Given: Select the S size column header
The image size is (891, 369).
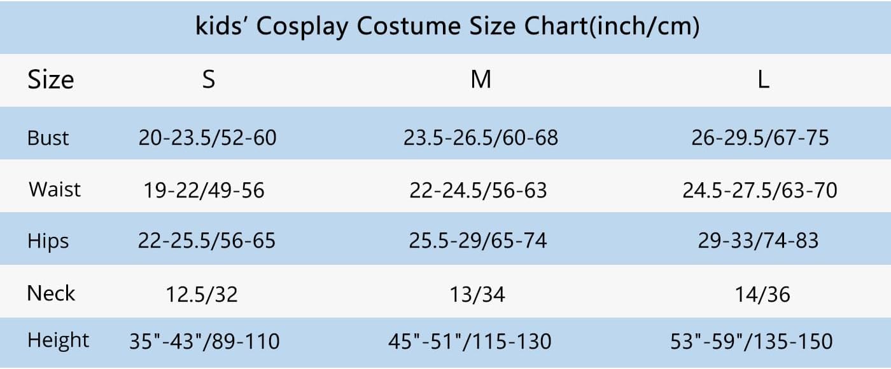Looking at the screenshot, I should coord(208,80).
